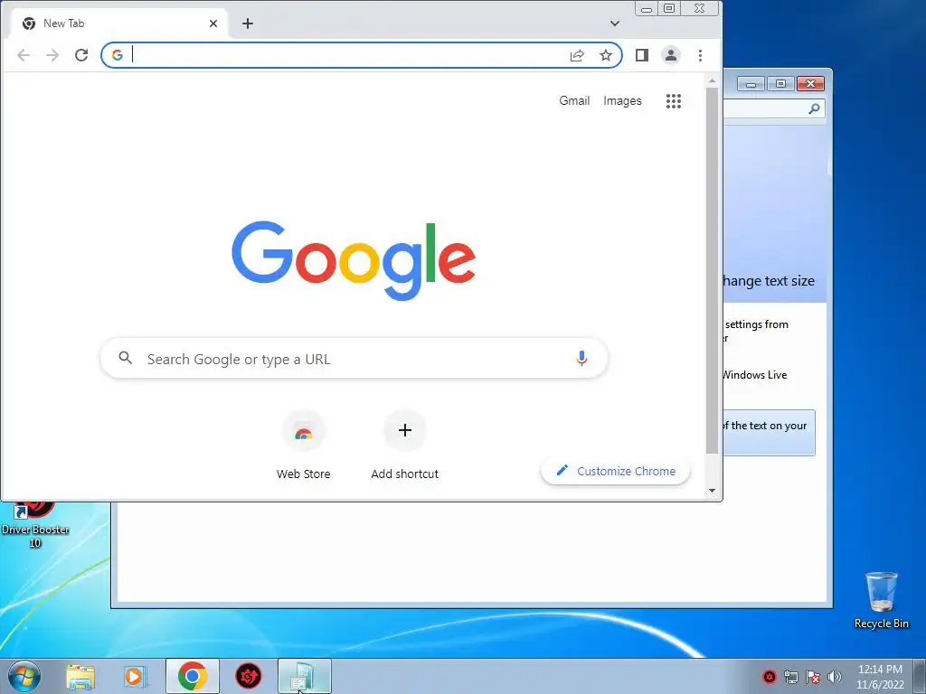Select the 'of the text on your' highlighted option
Screen dimensions: 926x694
[x=769, y=433]
